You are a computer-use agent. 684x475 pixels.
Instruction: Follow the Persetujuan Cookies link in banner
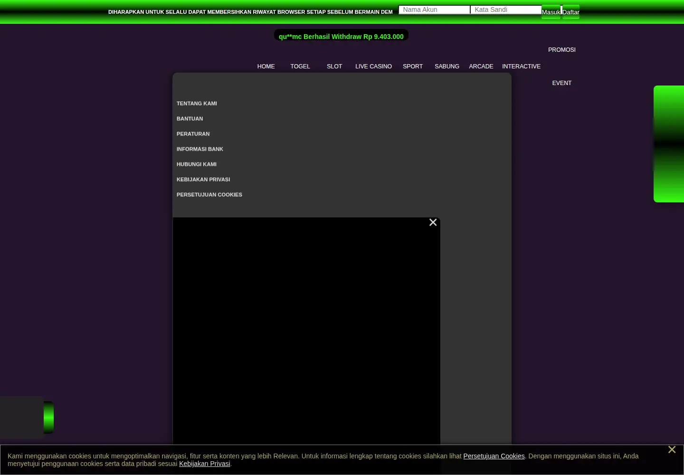tap(494, 456)
